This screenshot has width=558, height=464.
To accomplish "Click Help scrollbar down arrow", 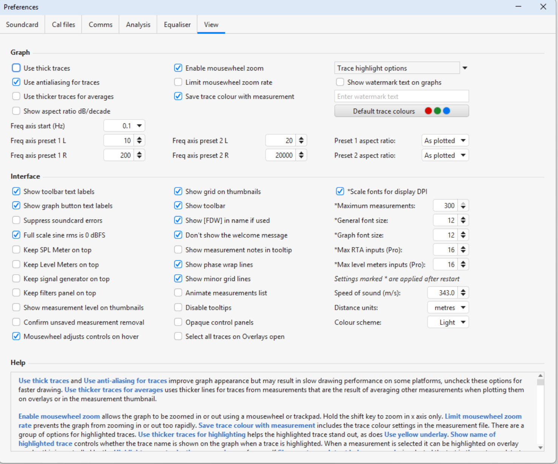I will coord(540,447).
